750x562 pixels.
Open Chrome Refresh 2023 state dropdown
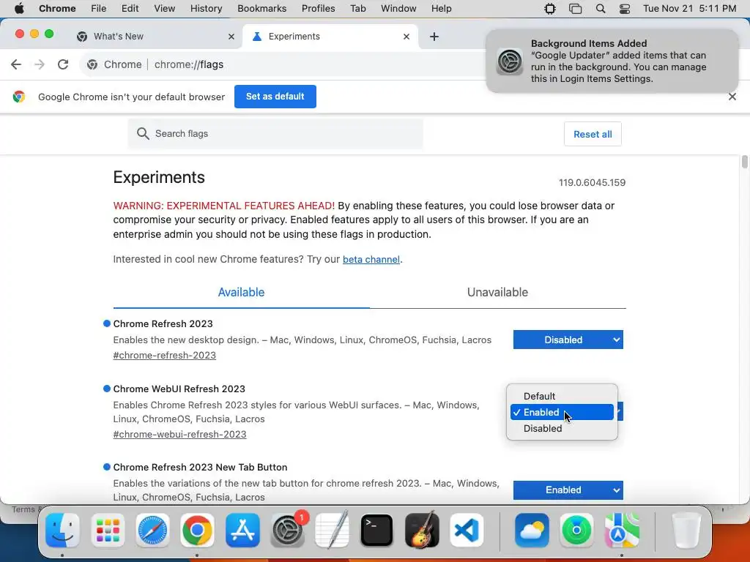568,340
